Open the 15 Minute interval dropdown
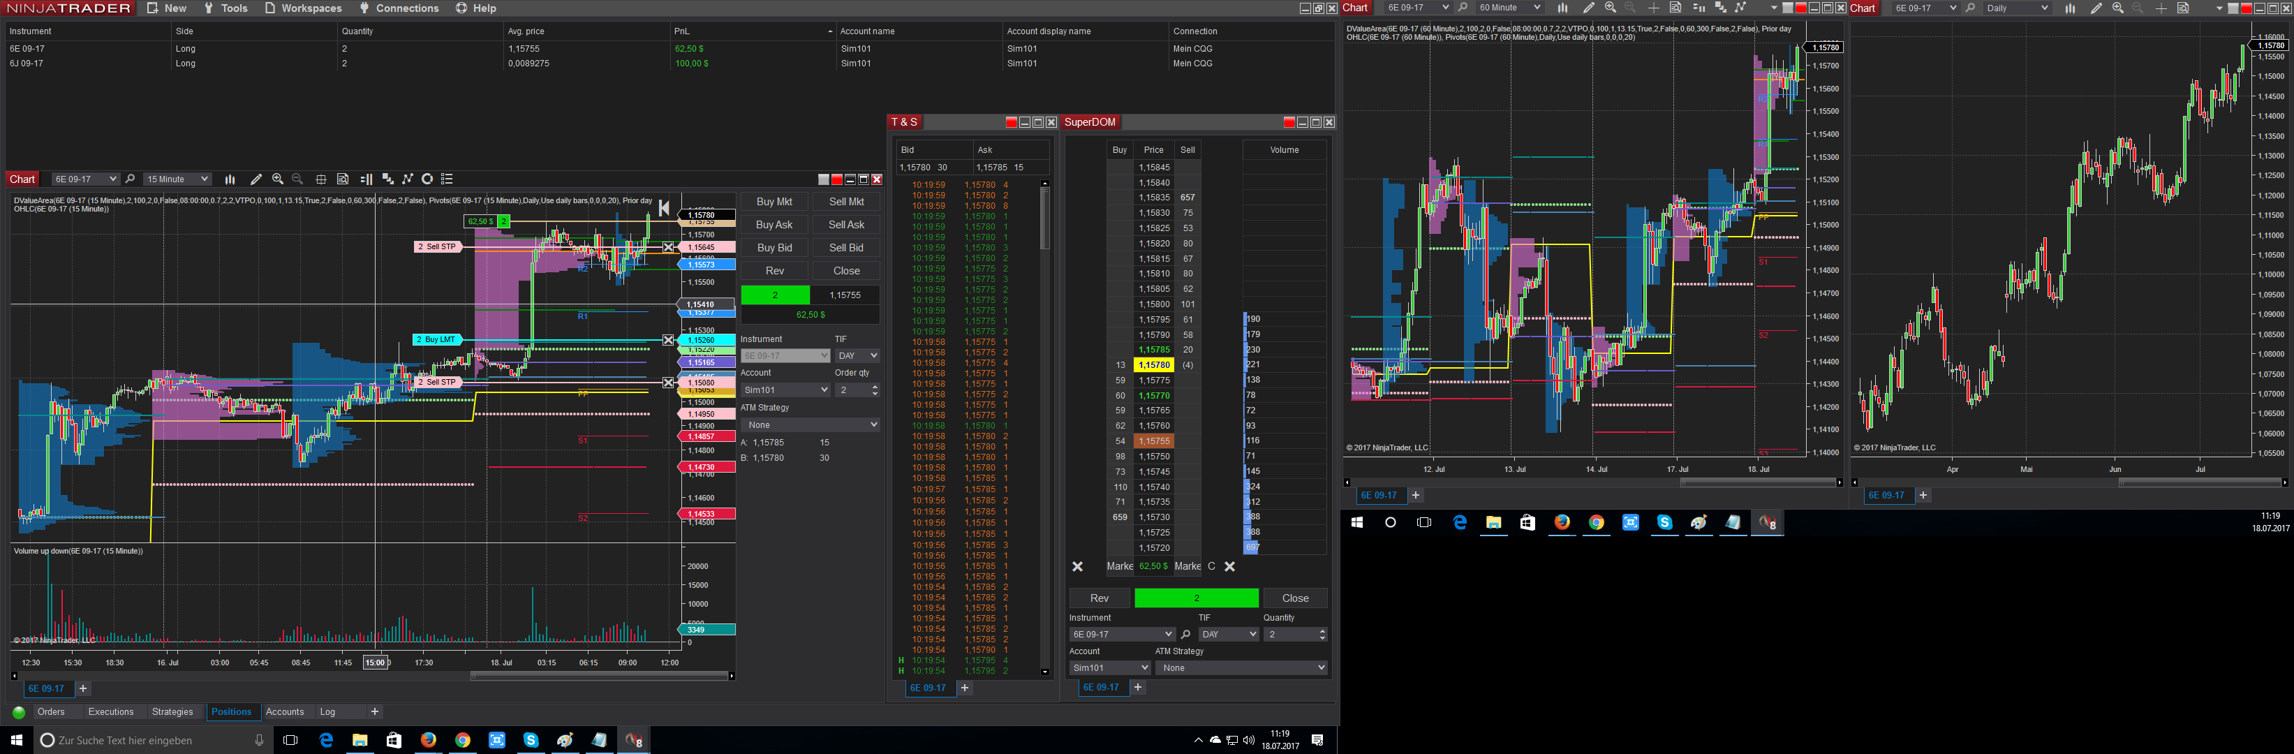The width and height of the screenshot is (2294, 754). 177,179
